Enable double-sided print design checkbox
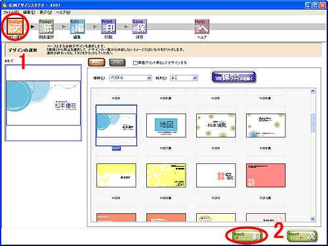328x246 pixels. (135, 63)
